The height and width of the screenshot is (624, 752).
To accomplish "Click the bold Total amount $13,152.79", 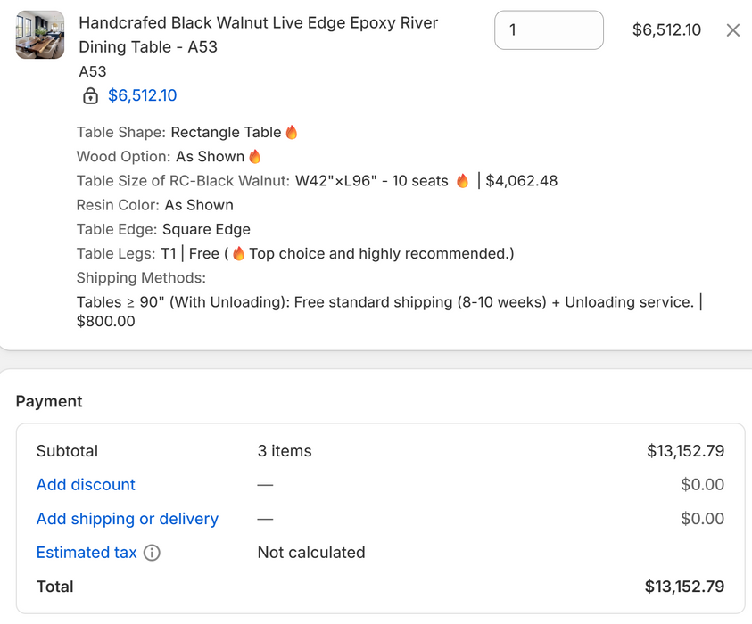I will 684,587.
